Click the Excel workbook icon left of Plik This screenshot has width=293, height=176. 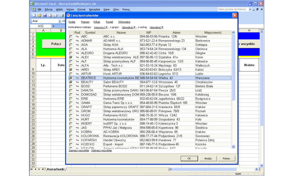[34, 9]
